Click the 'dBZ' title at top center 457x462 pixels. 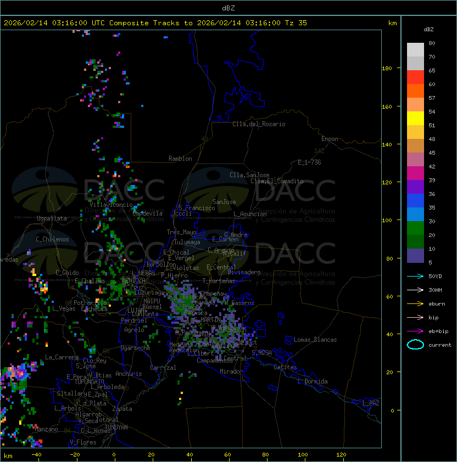coord(228,8)
